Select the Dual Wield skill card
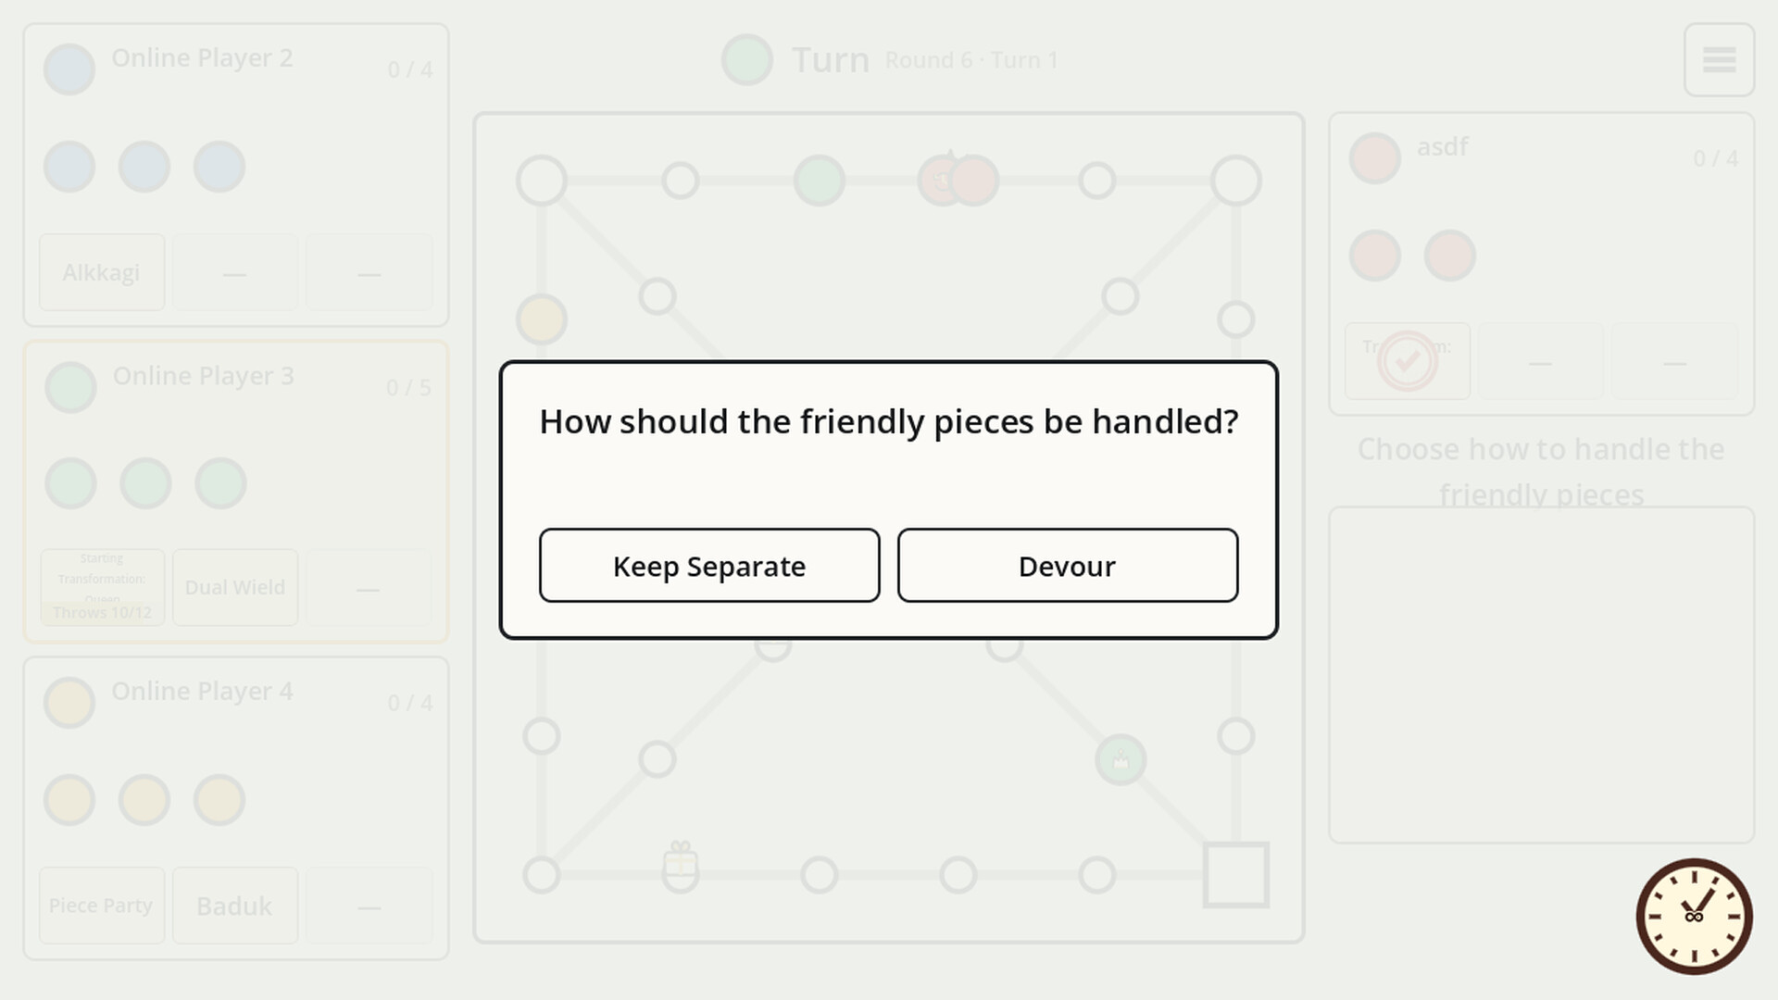Image resolution: width=1778 pixels, height=1000 pixels. [235, 587]
